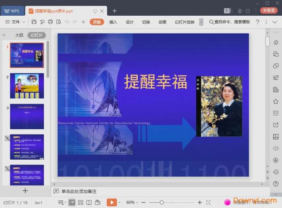Select the 插入 ribbon tab

pyautogui.click(x=113, y=22)
